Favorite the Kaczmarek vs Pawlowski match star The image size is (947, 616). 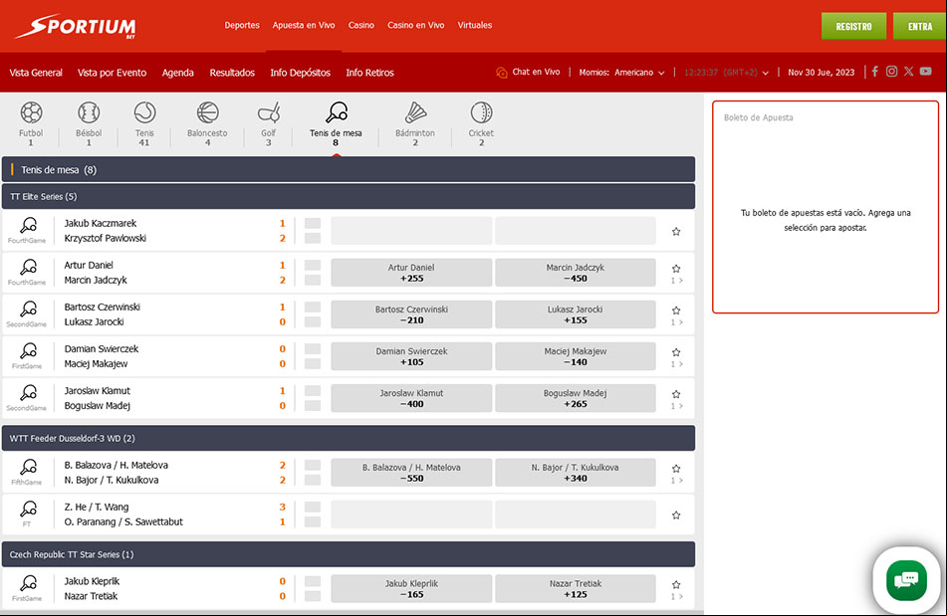click(676, 232)
